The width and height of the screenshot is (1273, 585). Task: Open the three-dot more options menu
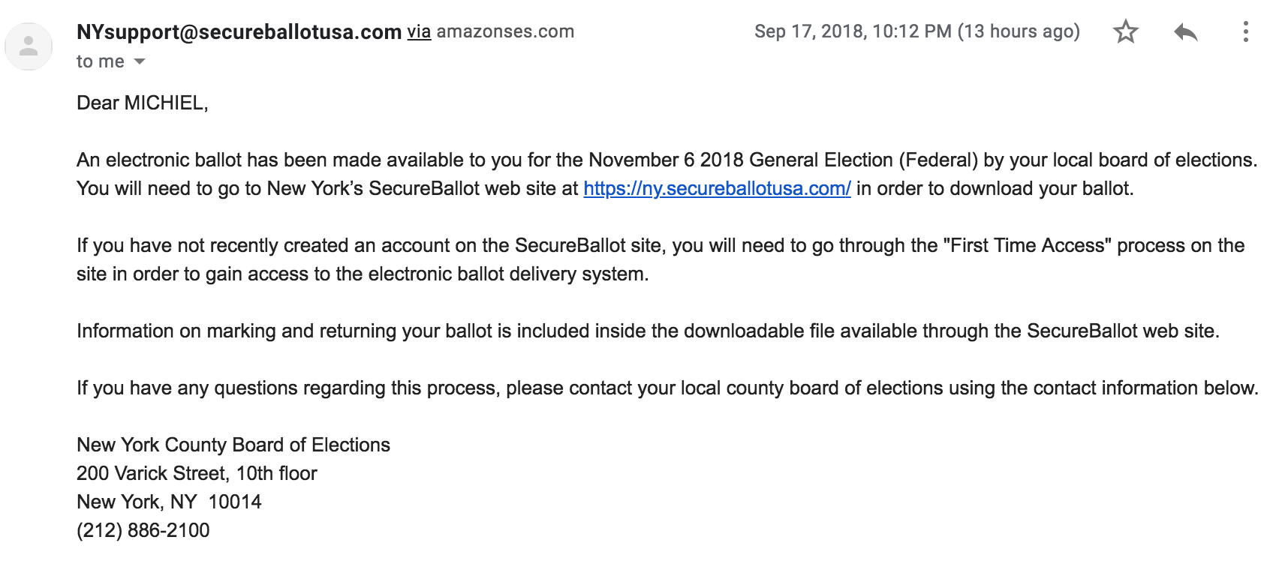1245,31
